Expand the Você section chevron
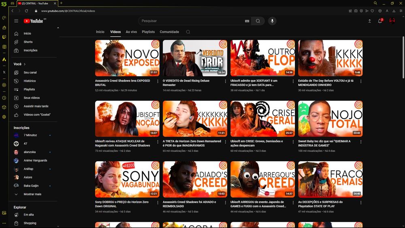Screen dimensions: 405x228 point(25,64)
